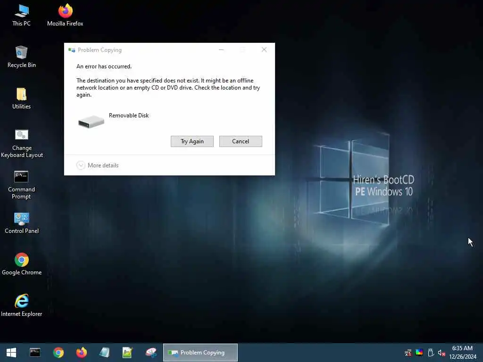This screenshot has width=483, height=362.
Task: Click the network tray icon with red X
Action: [x=408, y=353]
